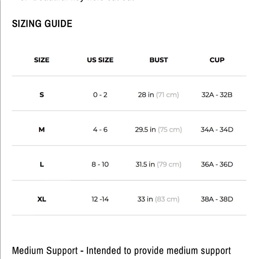Select the SIZE column header
Image resolution: width=259 pixels, height=259 pixels.
(x=42, y=60)
